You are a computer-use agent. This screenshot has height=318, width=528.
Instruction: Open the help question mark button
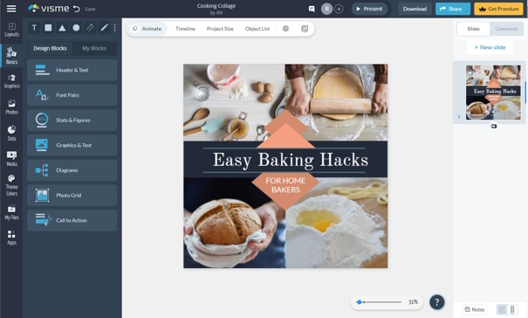pyautogui.click(x=436, y=302)
